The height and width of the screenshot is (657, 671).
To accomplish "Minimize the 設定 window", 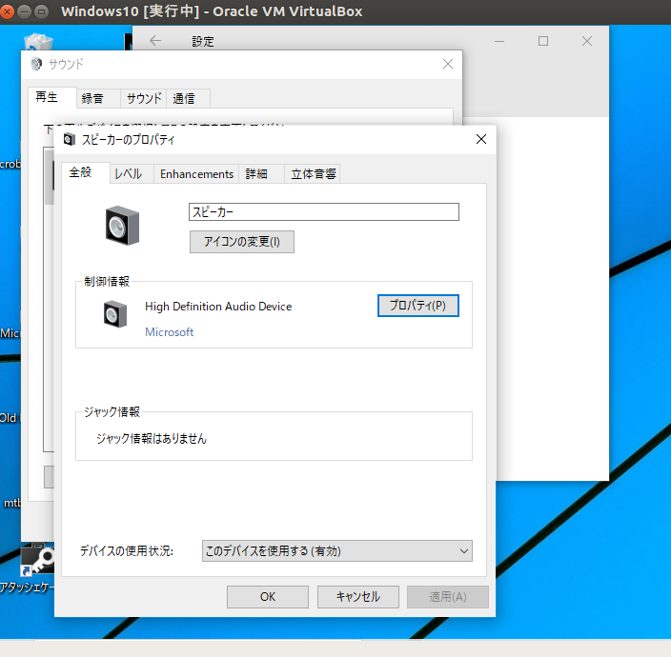I will click(x=499, y=42).
